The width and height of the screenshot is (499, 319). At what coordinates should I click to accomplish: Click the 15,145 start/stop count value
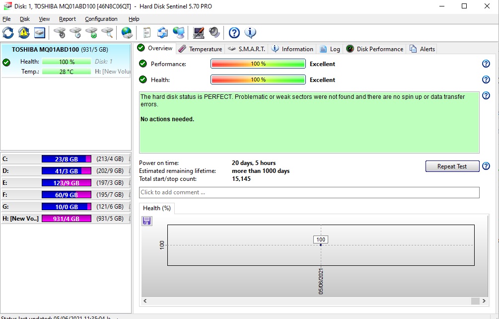[x=241, y=179]
